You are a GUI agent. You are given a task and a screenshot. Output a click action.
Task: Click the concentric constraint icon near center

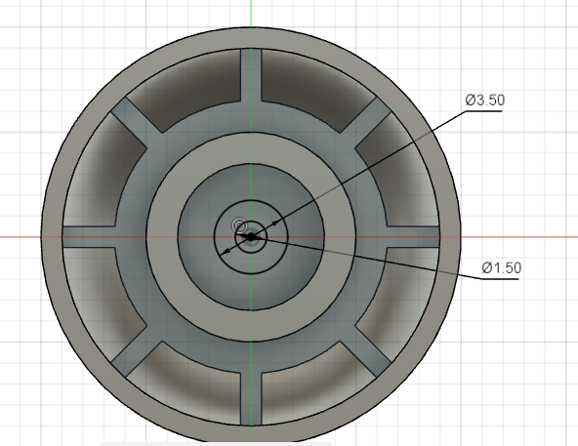(239, 225)
